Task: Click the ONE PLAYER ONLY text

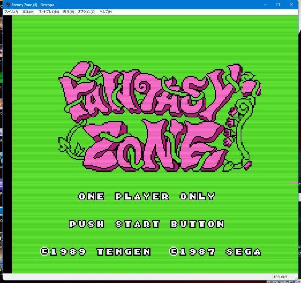Action: tap(146, 196)
